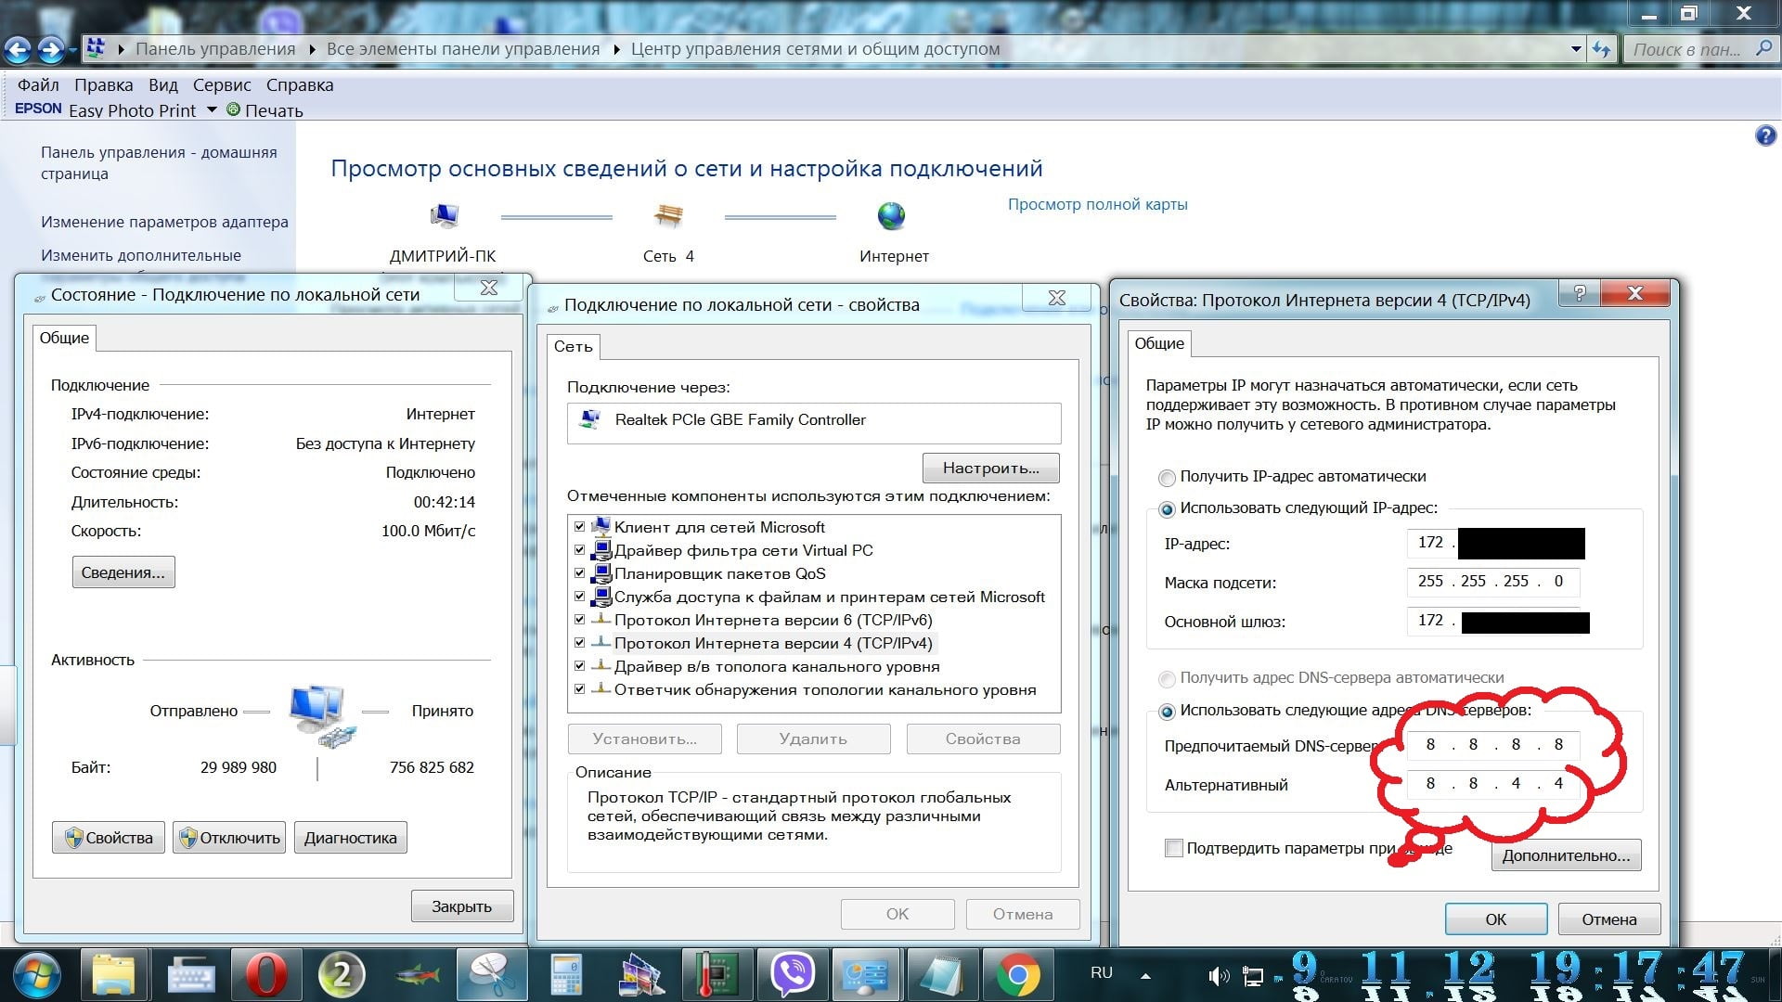Image resolution: width=1782 pixels, height=1002 pixels.
Task: Select Получить IP-адрес автоматически radio button
Action: coord(1167,478)
